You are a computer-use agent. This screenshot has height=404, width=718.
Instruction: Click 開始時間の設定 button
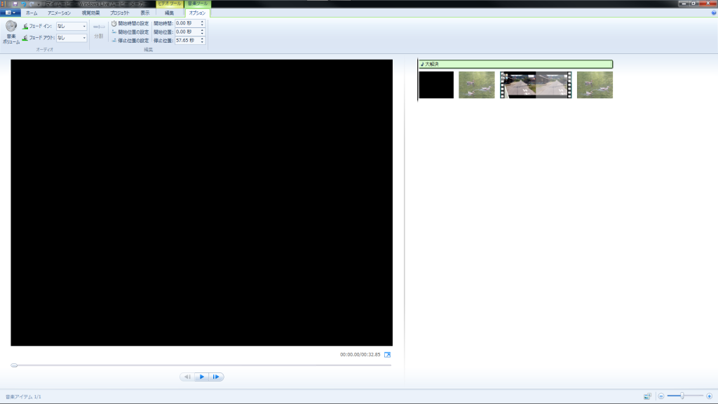point(130,23)
